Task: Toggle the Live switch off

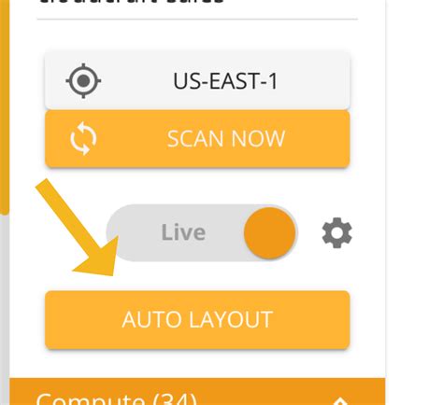Action: pyautogui.click(x=202, y=232)
